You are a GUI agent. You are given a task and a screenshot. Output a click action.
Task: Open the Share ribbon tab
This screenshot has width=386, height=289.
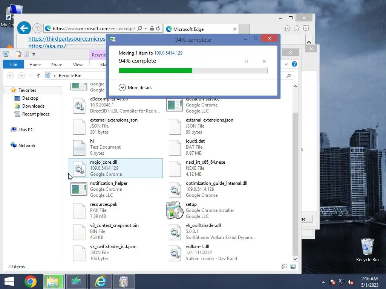[x=57, y=65]
